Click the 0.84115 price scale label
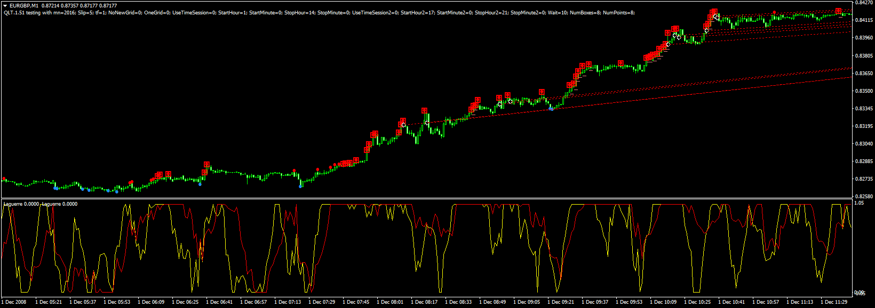 [864, 20]
